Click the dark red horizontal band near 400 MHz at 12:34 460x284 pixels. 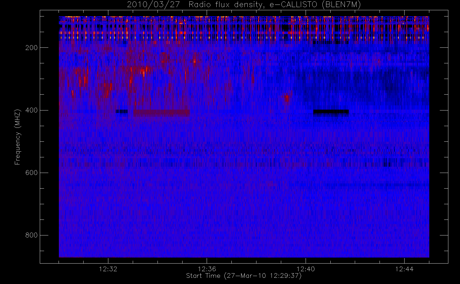click(x=161, y=113)
